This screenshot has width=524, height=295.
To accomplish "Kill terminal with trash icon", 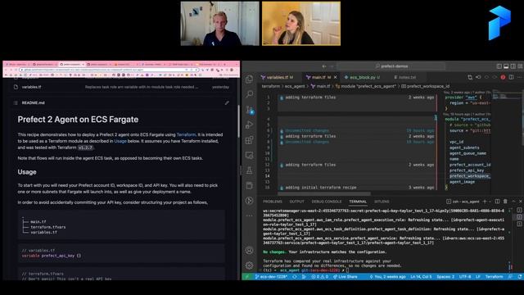I will (505, 202).
